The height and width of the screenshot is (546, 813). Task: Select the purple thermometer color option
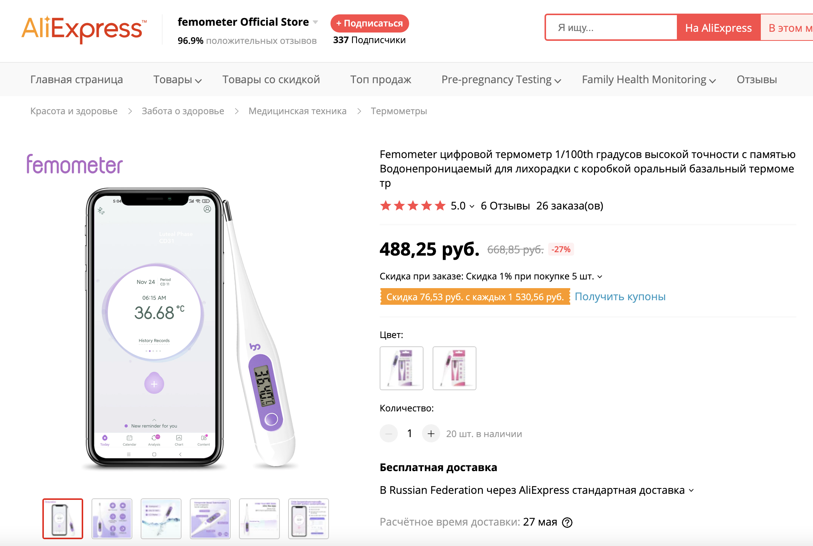pos(401,368)
